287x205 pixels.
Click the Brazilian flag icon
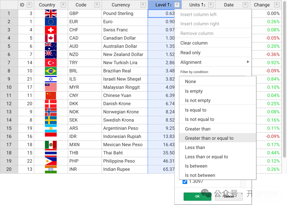click(x=51, y=71)
